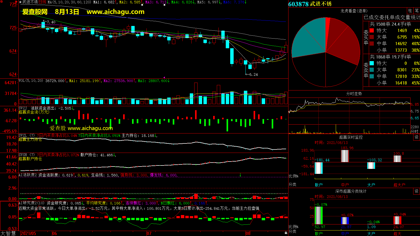Image resolution: width=420 pixels, height=236 pixels.
Task: Open 设 settings for 超赢实时监控 panel
Action: tap(417, 137)
